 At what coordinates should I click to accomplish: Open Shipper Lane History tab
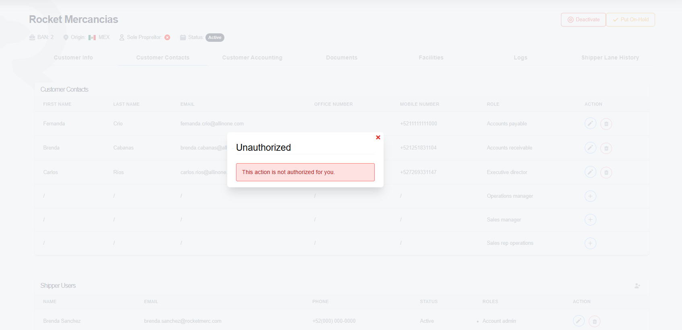pos(610,57)
